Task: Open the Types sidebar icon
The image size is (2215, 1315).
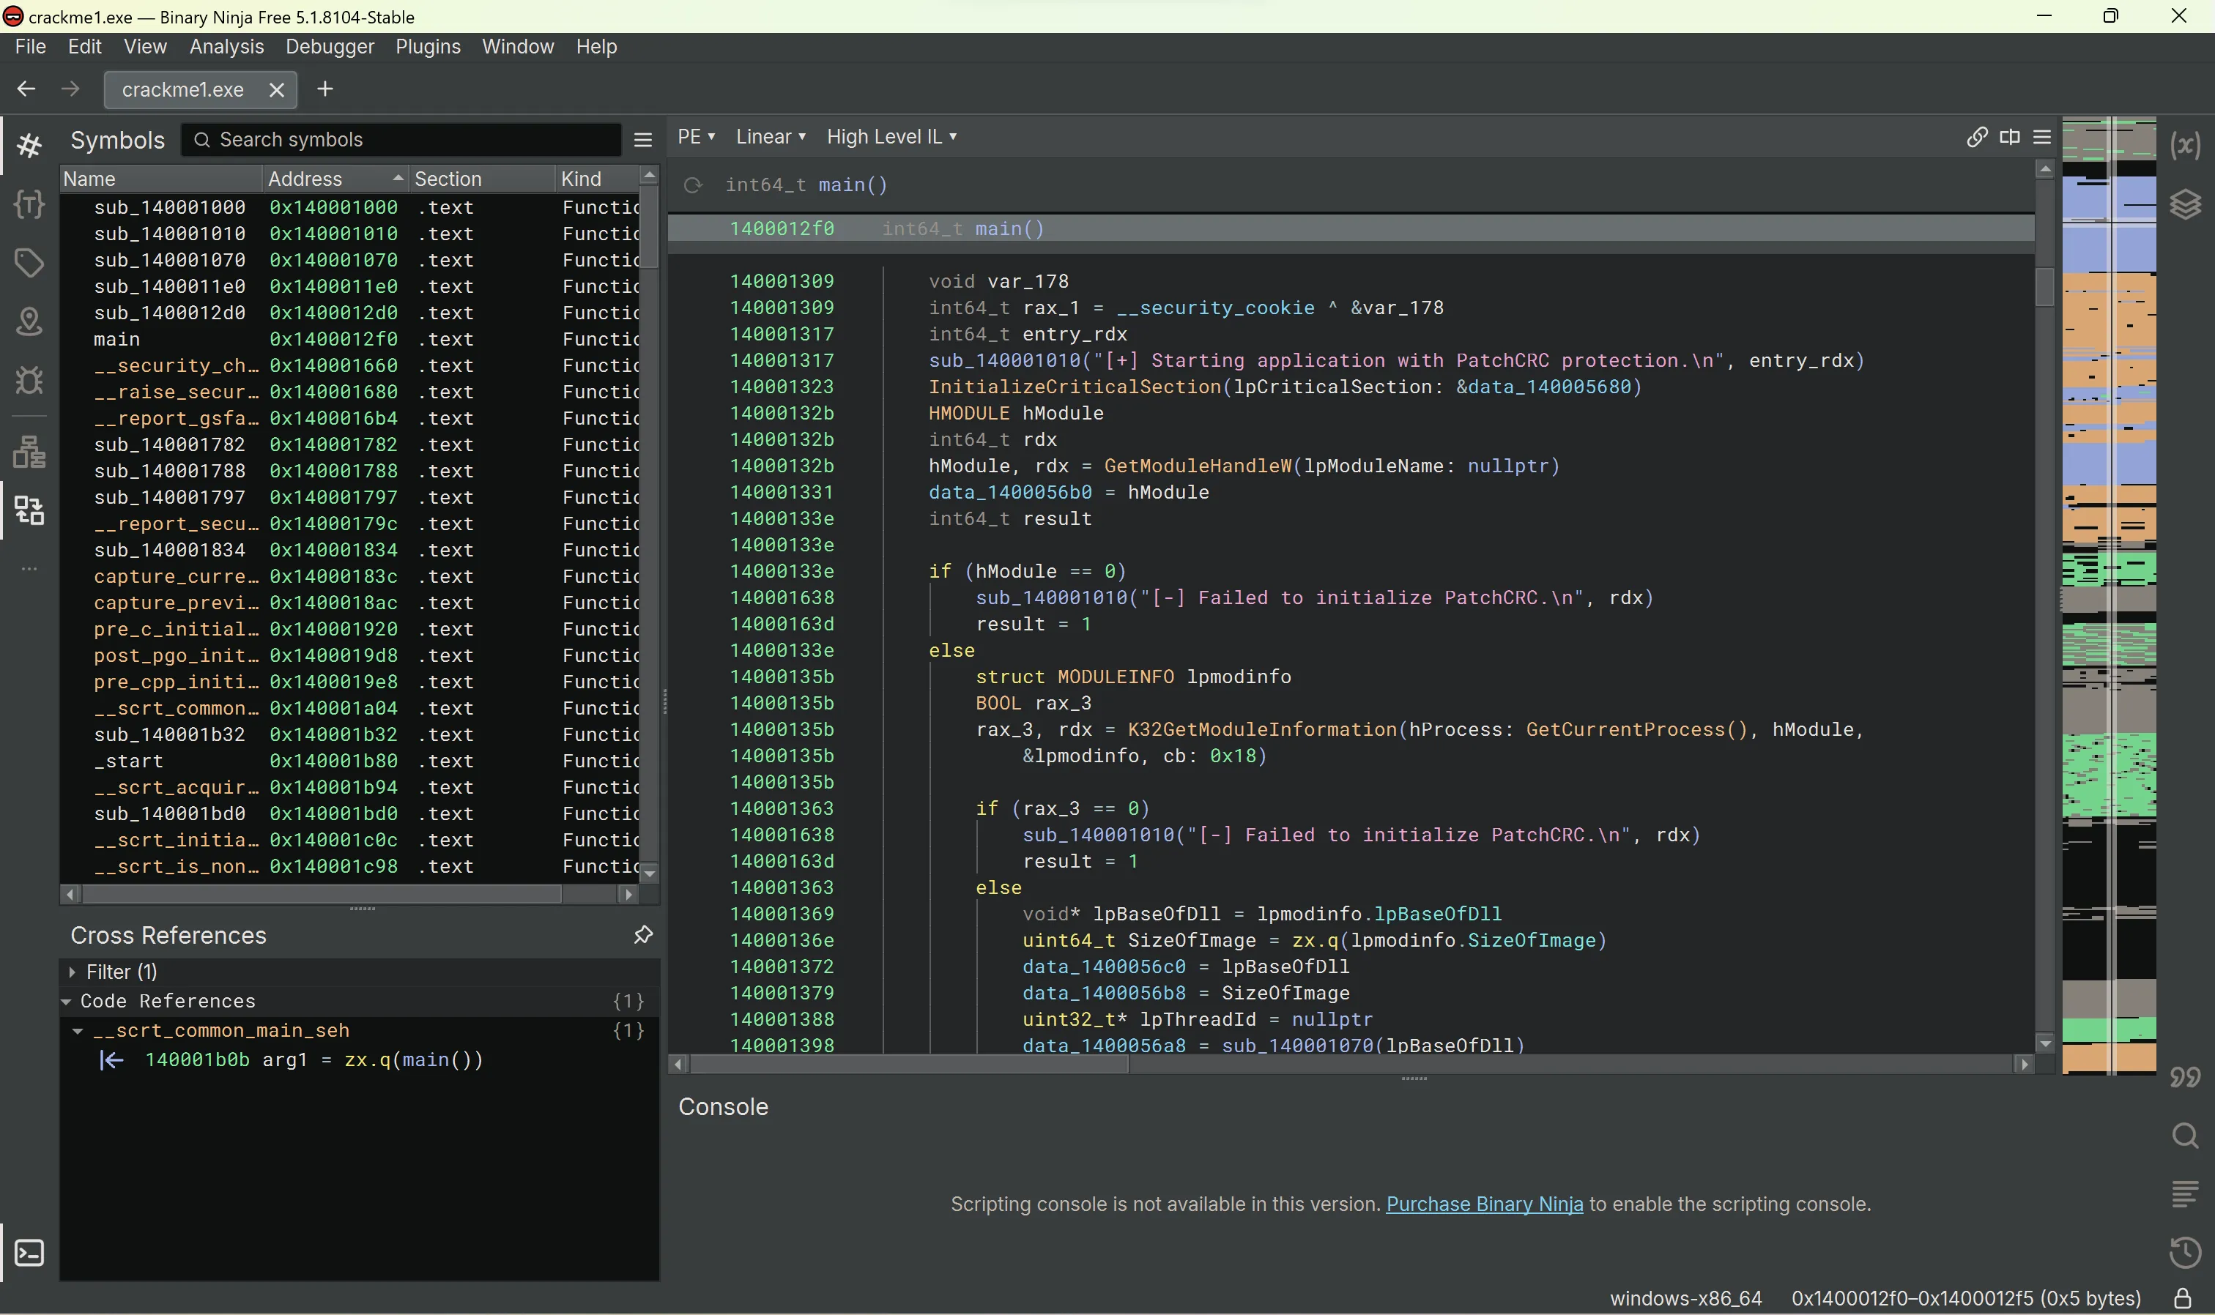Action: [29, 205]
